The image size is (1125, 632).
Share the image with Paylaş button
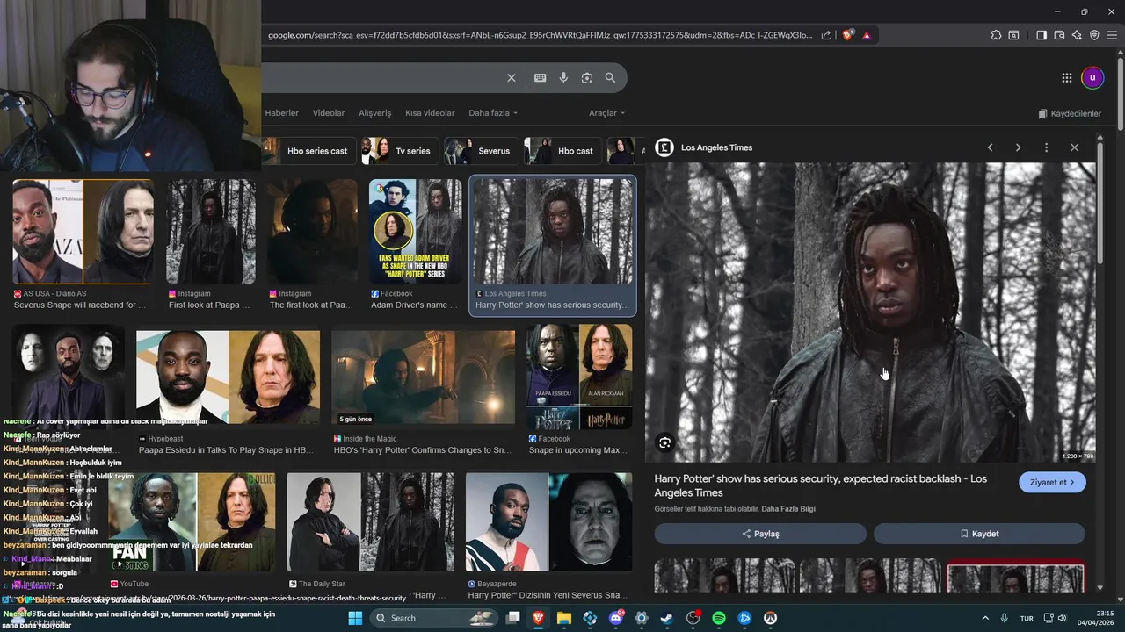[760, 534]
